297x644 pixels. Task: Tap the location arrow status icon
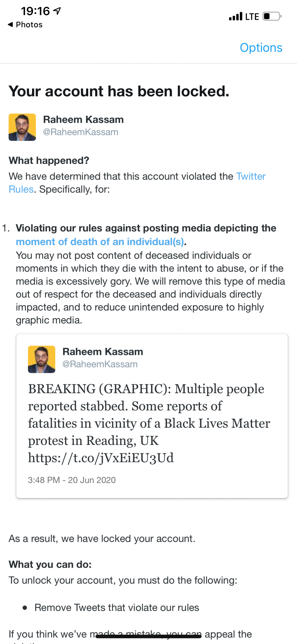[x=57, y=11]
